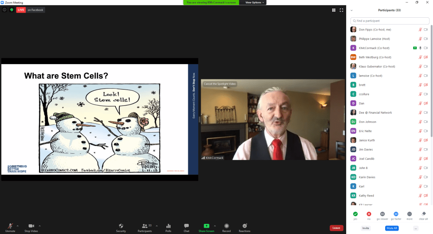Select Beth Westburg in participants list
Screen dimensions: 433x234
pyautogui.click(x=375, y=57)
